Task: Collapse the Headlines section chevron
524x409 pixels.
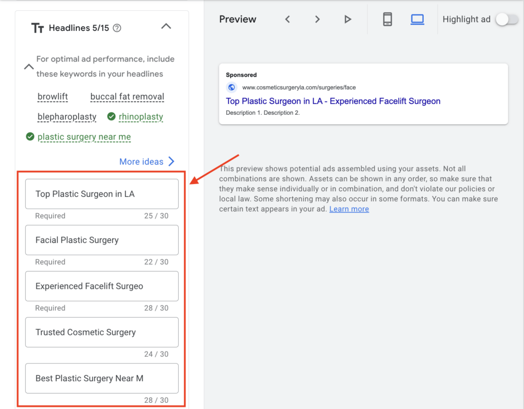Action: [166, 27]
